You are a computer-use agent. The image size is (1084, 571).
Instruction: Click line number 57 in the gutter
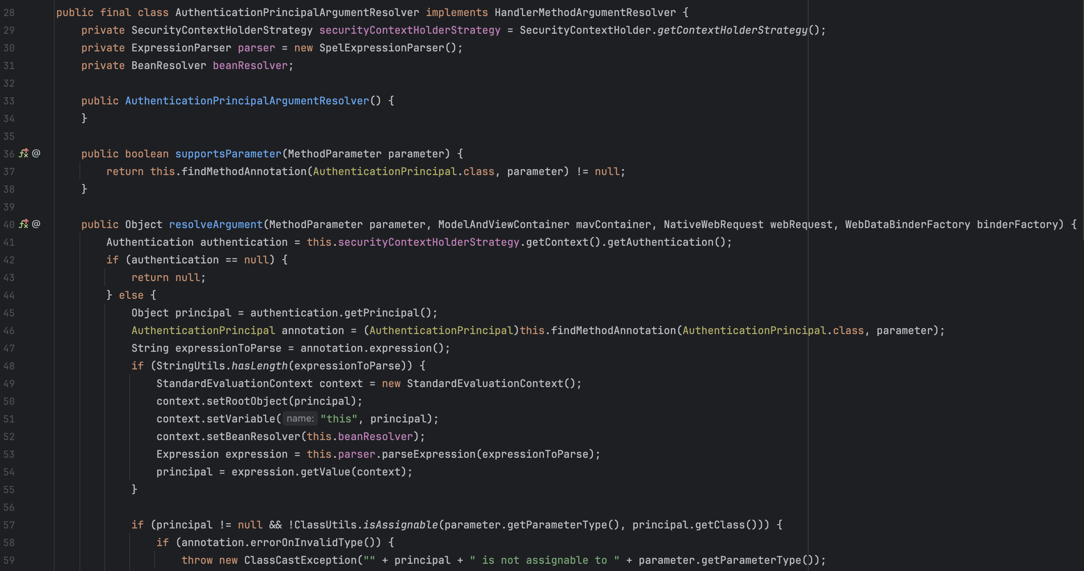9,525
